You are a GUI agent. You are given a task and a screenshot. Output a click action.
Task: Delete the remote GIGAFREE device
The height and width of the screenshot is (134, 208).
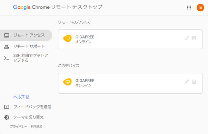(194, 38)
